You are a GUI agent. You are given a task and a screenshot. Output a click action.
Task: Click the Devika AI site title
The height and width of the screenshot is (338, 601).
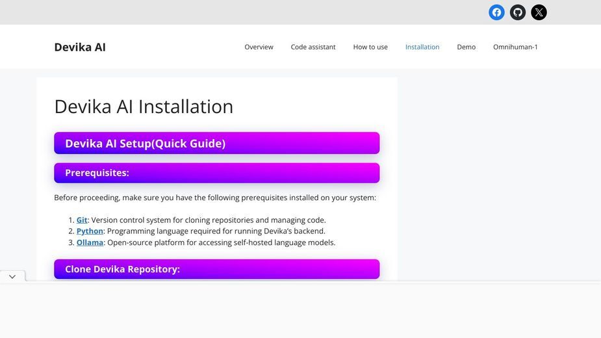pyautogui.click(x=80, y=47)
